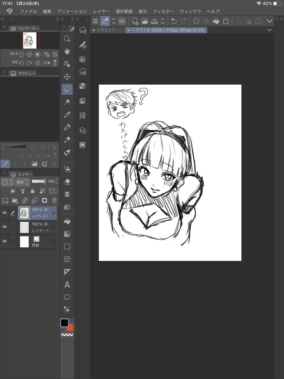This screenshot has height=379, width=284.
Task: Toggle Clip to layer below
Action: (13, 191)
